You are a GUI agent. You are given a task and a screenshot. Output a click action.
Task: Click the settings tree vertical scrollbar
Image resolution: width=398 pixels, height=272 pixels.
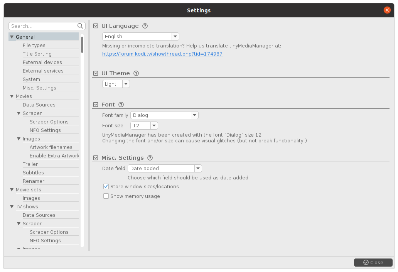coord(82,44)
